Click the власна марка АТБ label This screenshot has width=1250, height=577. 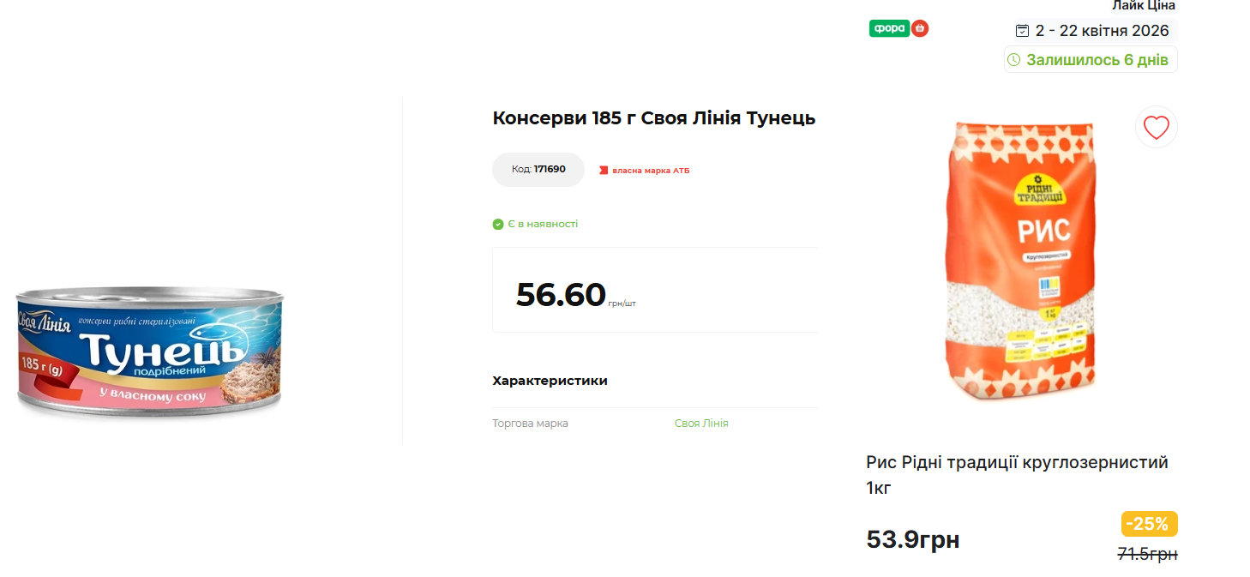tap(650, 171)
